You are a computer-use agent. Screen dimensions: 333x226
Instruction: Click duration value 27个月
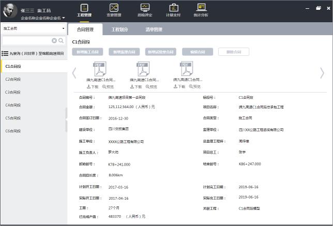114,208
